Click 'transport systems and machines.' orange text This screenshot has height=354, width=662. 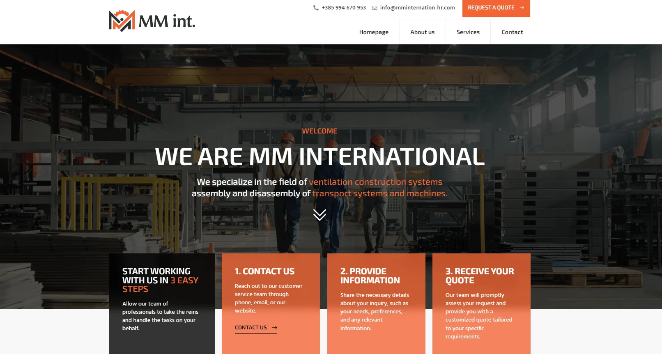[x=380, y=193]
